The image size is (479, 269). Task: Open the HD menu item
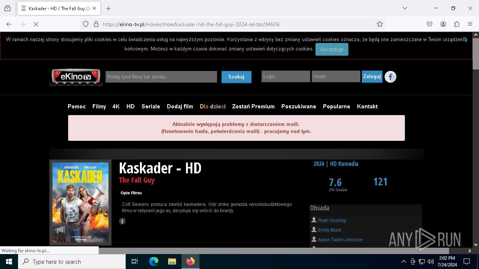(130, 106)
